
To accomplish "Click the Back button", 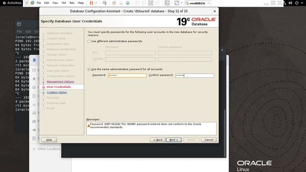I will pyautogui.click(x=158, y=140).
